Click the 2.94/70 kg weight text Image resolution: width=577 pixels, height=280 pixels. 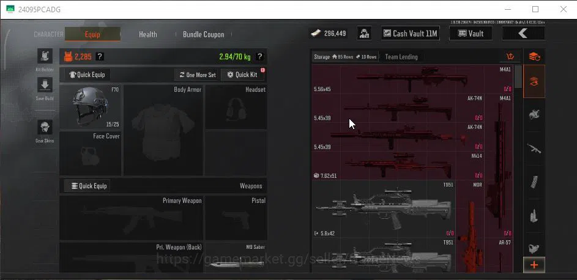tap(235, 57)
